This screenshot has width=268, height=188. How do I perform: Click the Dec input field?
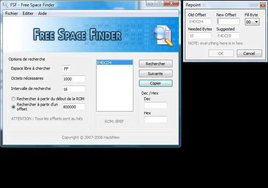click(156, 105)
